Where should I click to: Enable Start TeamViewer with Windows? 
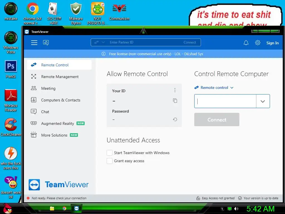pyautogui.click(x=109, y=153)
